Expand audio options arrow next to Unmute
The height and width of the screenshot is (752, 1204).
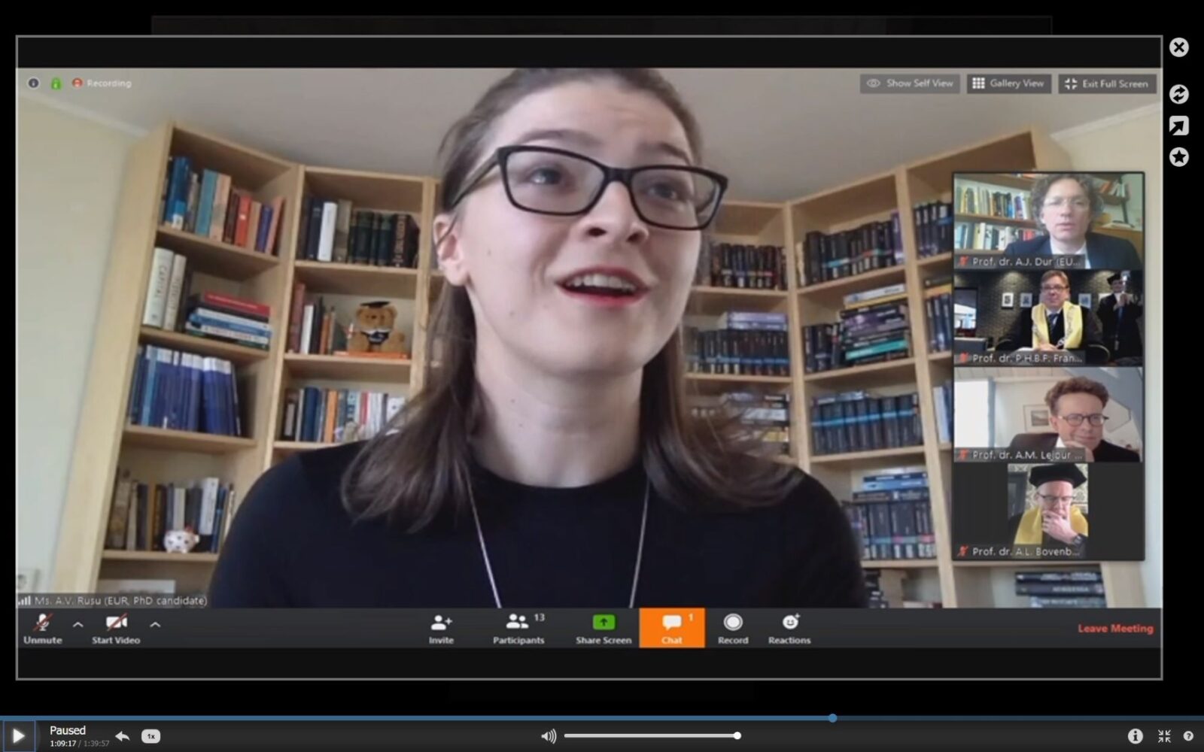pyautogui.click(x=78, y=624)
